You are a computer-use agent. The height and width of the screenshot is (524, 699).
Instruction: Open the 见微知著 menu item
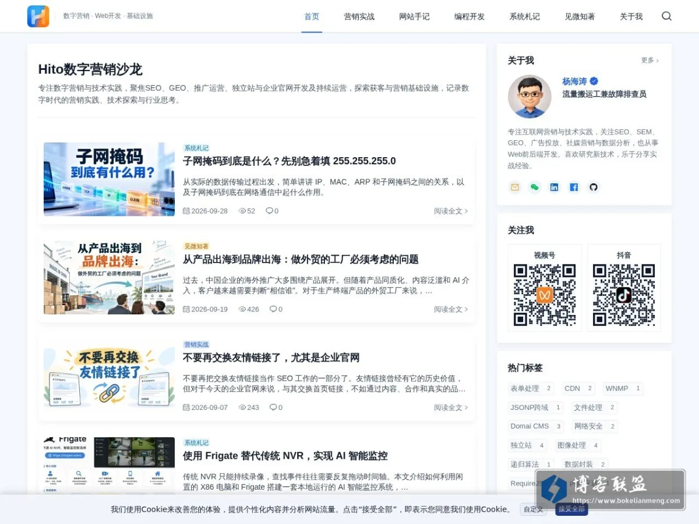[580, 16]
